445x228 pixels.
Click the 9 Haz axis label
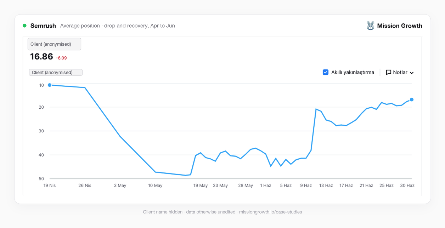306,186
